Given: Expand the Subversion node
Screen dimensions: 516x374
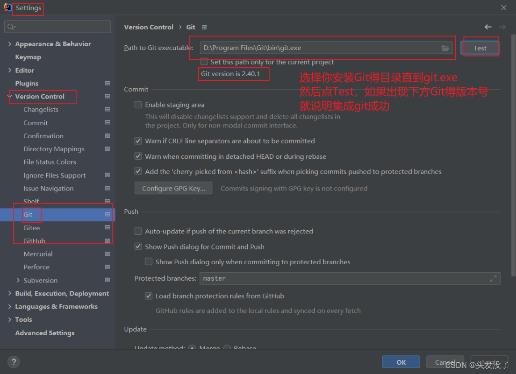Looking at the screenshot, I should pos(18,280).
